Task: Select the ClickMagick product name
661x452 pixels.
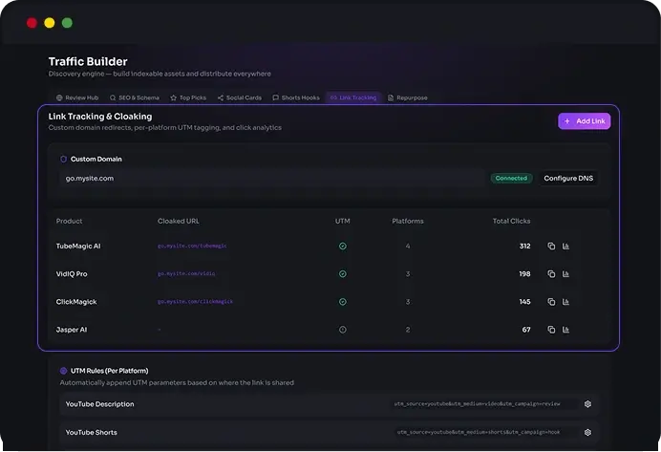Action: pyautogui.click(x=76, y=301)
